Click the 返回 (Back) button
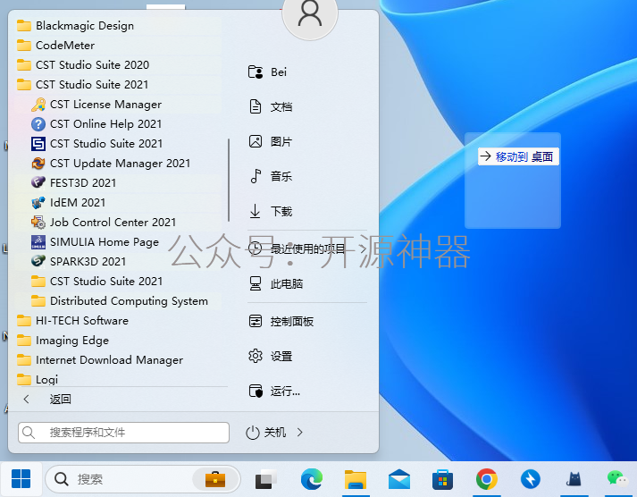Image resolution: width=637 pixels, height=497 pixels. pos(46,399)
